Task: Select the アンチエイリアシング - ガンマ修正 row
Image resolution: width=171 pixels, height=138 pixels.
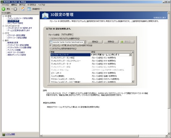Action: [91, 58]
